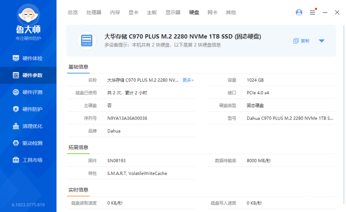This screenshot has height=212, width=346.
Task: Open the 内存 tab
Action: tap(115, 13)
